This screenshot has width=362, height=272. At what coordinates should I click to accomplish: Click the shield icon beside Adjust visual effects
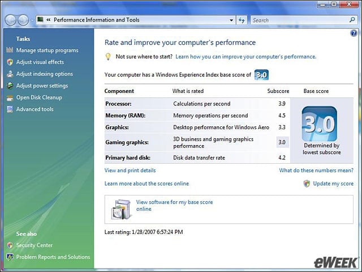pyautogui.click(x=10, y=62)
